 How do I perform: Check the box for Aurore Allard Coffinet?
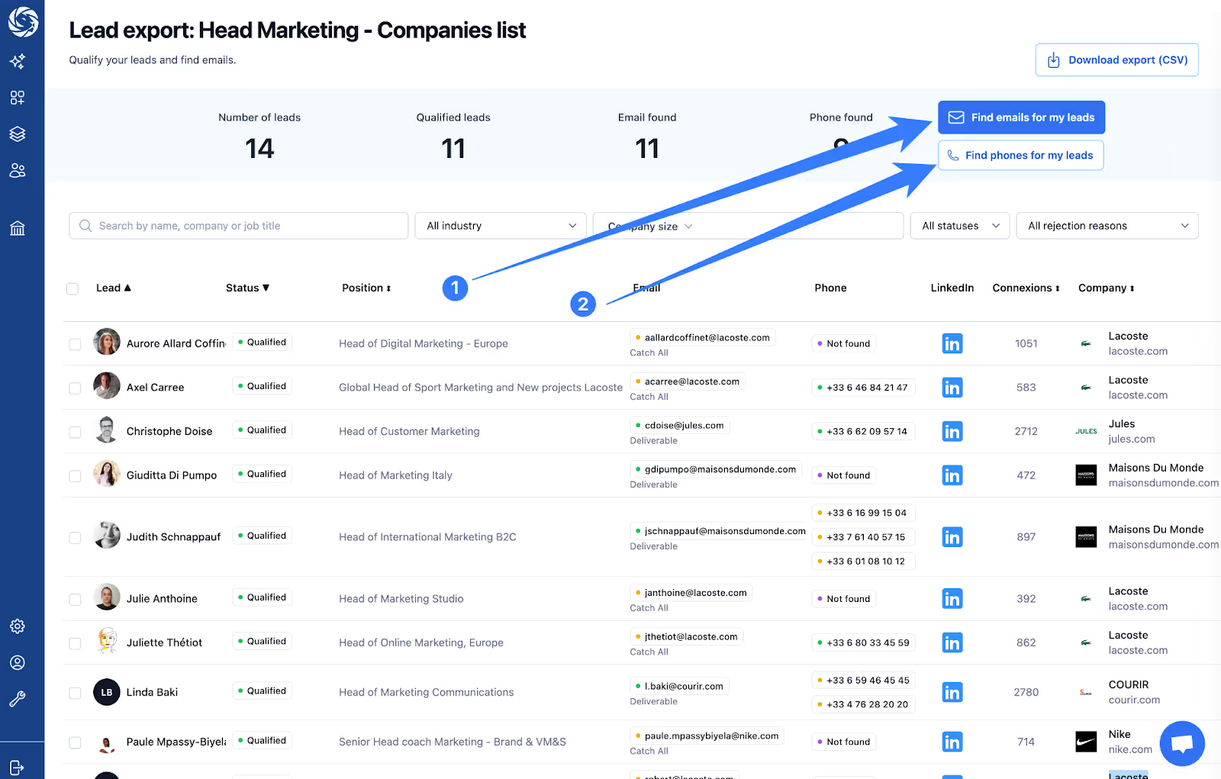point(75,344)
